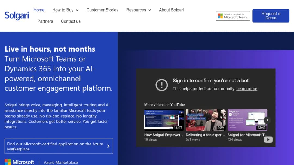Screen dimensions: 294x165
Task: Click the 'Solgari for Microsoft T...' video title
Action: [x=247, y=135]
